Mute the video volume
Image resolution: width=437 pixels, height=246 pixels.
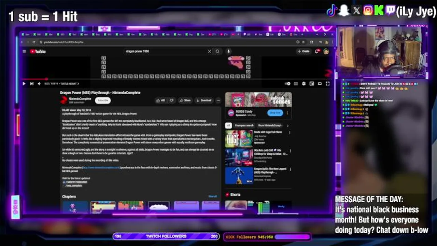[x=39, y=84]
